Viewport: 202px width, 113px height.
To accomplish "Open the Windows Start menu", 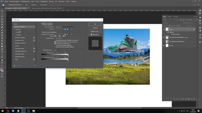I will pos(3,111).
